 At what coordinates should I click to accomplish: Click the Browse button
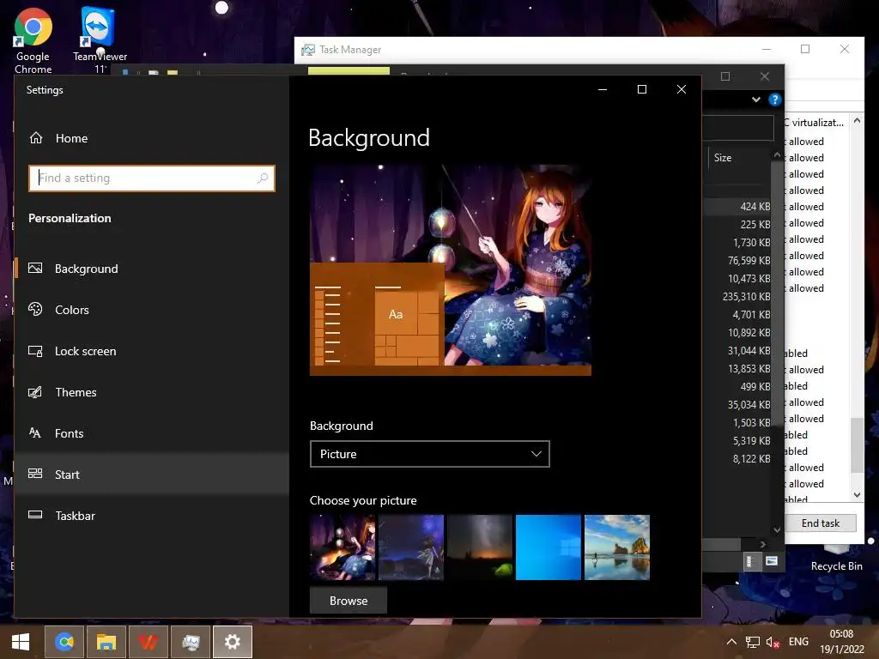point(349,601)
